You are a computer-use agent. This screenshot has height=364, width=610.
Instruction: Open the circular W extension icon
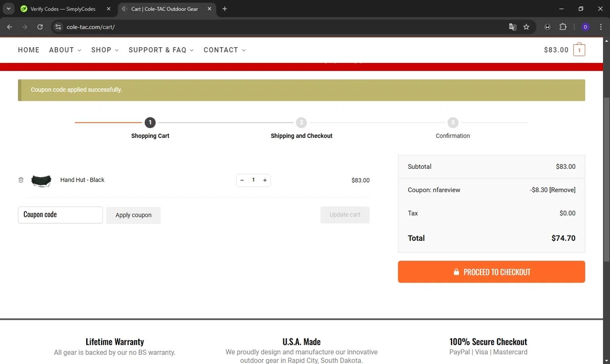tap(547, 27)
